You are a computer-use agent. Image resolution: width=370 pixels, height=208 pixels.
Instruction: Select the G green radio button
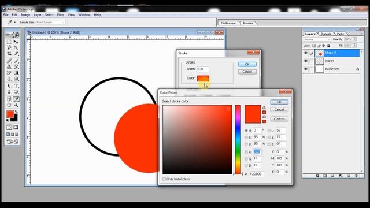pyautogui.click(x=246, y=159)
